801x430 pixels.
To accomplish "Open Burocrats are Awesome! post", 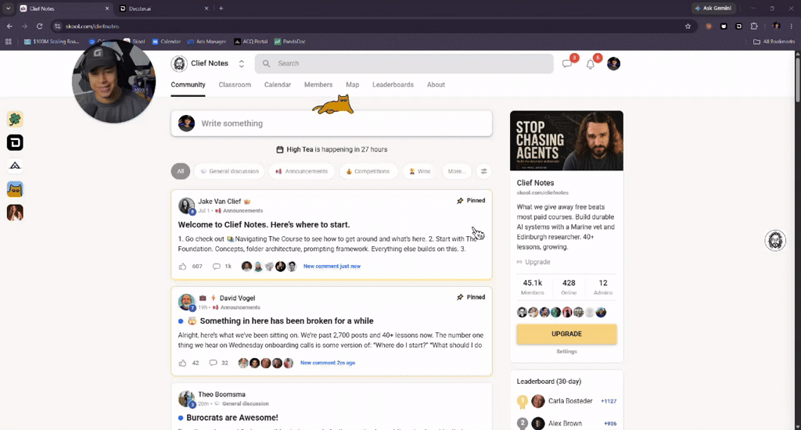I will [232, 417].
